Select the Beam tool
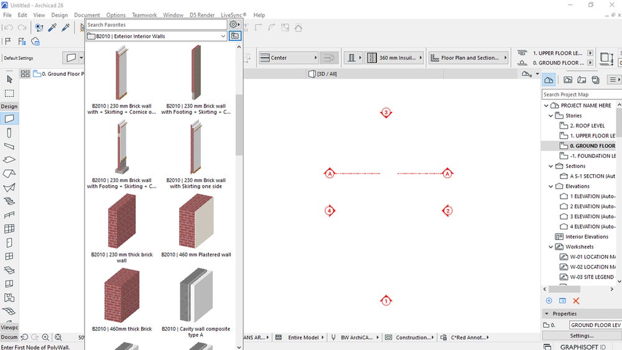Screen dimensions: 622x350 click(9, 146)
